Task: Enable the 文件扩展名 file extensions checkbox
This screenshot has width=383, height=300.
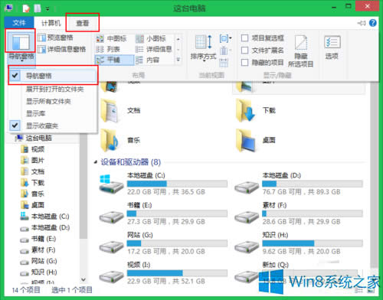Action: tap(244, 51)
